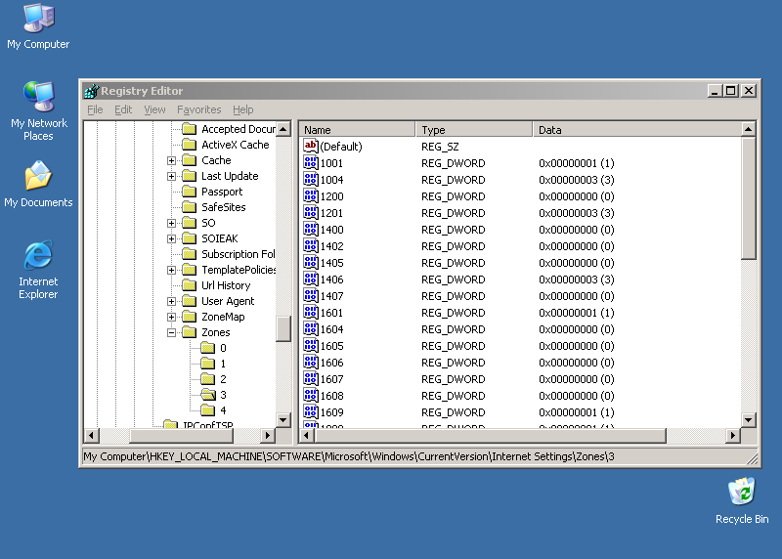Expand the TemplatePolicies key
Image resolution: width=782 pixels, height=559 pixels.
(x=172, y=270)
